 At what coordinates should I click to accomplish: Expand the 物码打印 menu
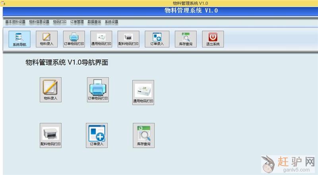pos(60,22)
